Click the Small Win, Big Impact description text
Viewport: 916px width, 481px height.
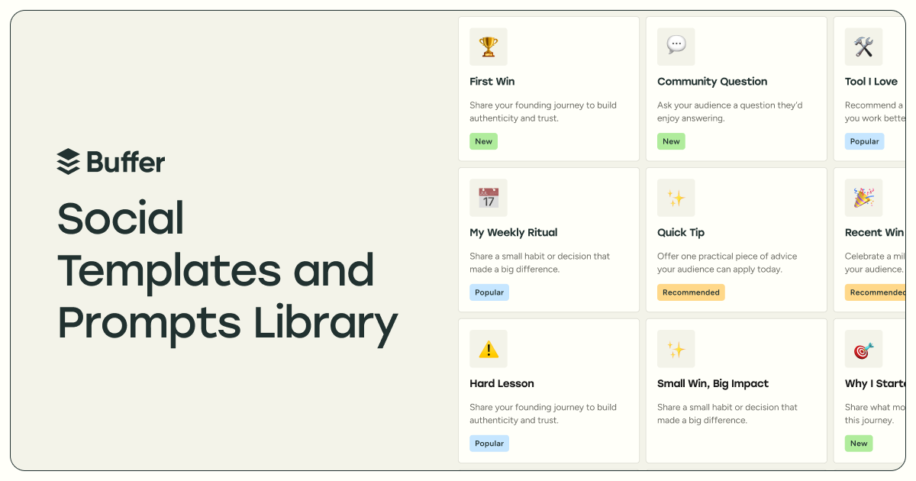(727, 414)
